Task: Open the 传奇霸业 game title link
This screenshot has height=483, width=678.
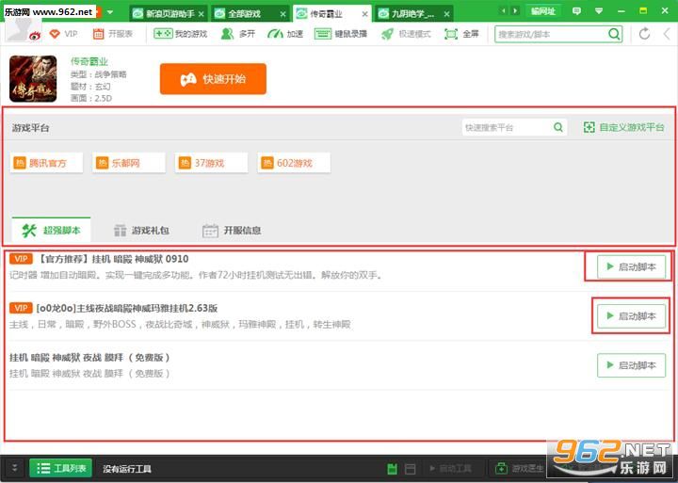Action: (x=89, y=62)
